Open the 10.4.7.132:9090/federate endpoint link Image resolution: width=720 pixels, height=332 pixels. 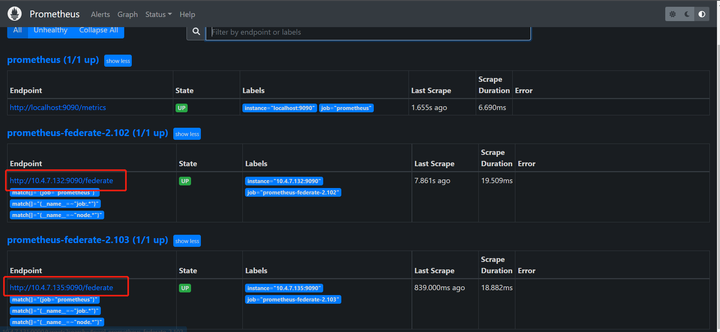pos(62,181)
